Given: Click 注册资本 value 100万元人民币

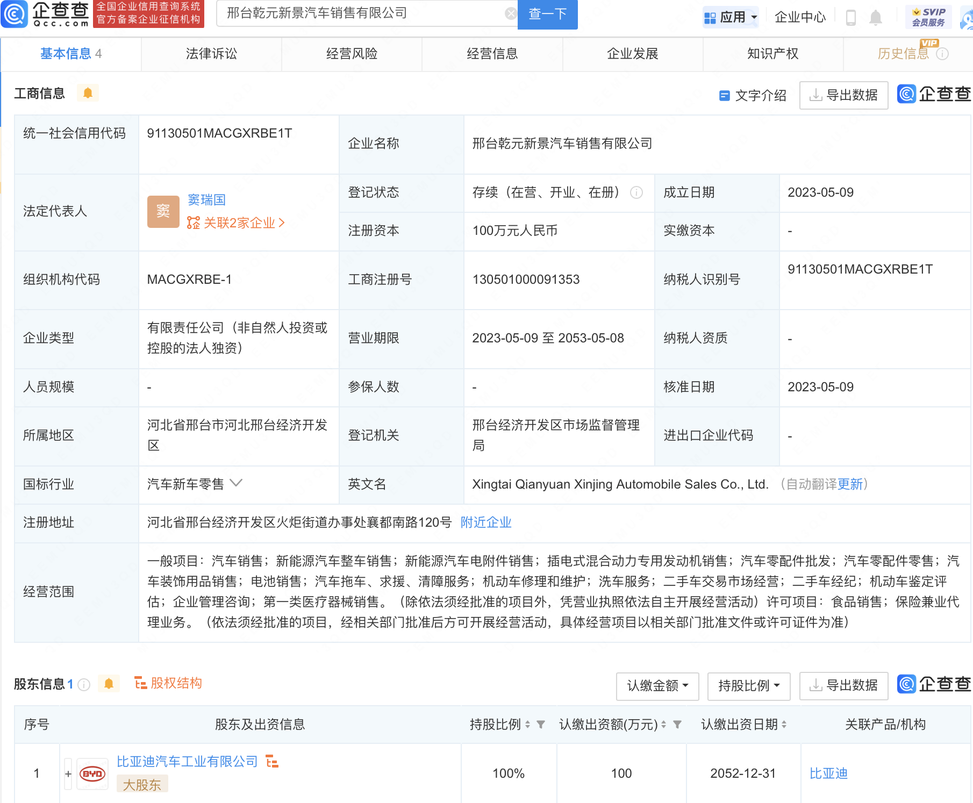Looking at the screenshot, I should coord(514,231).
